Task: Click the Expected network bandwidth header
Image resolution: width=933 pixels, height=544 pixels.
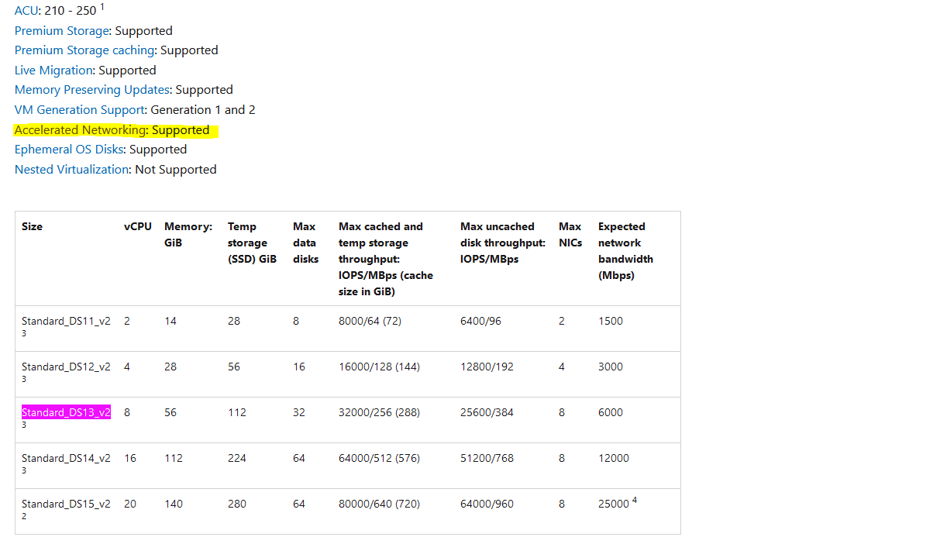Action: (x=625, y=250)
